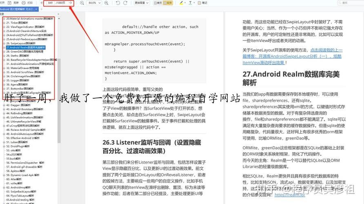Expand 22. ViewPagerIndicator outline item
This screenshot has width=364, height=204.
4,27
